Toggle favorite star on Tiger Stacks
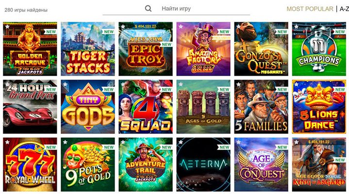 (x=65, y=27)
